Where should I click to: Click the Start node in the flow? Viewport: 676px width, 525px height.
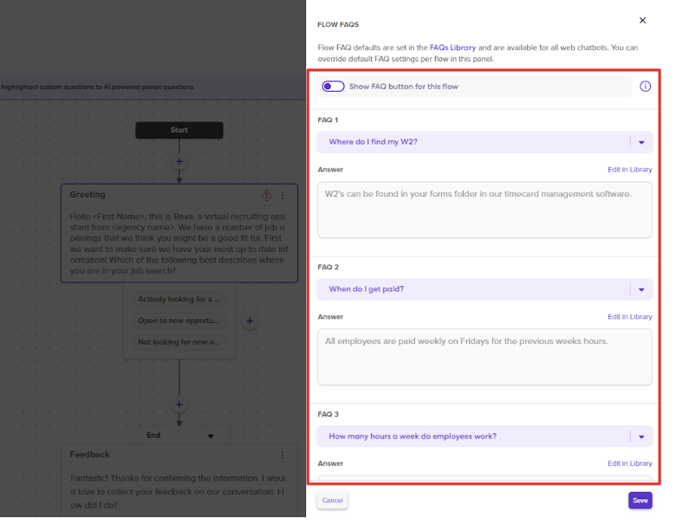coord(179,130)
